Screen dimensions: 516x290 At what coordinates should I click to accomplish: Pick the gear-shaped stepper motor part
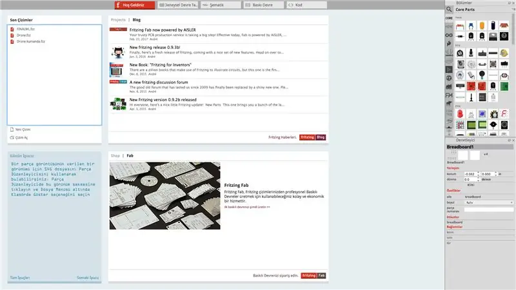(493, 114)
